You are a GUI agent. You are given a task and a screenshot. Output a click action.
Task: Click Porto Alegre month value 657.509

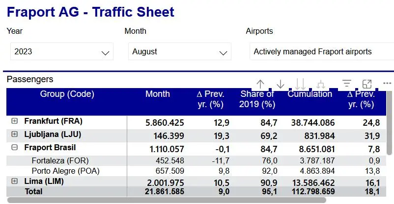click(x=170, y=171)
